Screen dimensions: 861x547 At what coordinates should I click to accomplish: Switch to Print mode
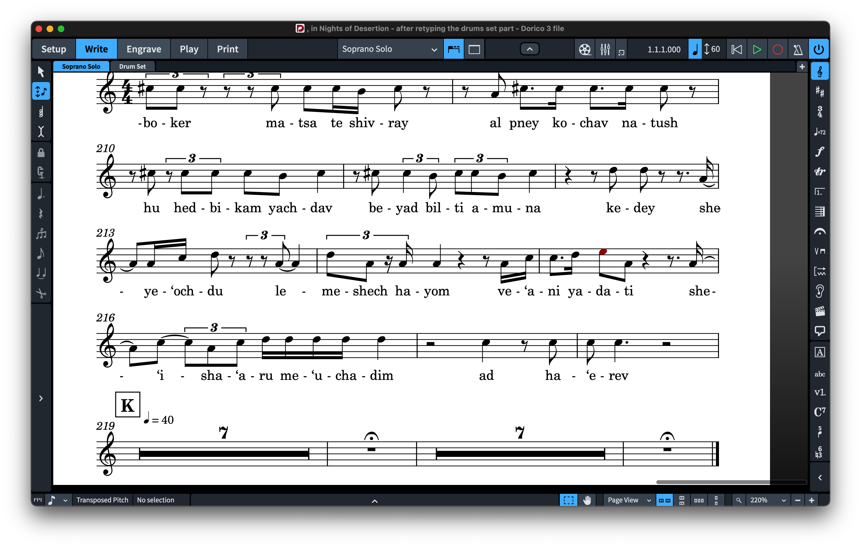227,49
